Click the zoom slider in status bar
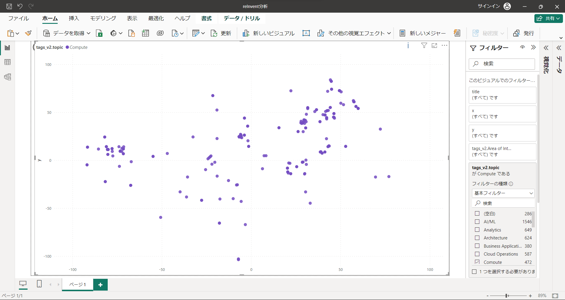Viewport: 565px width, 300px height. pyautogui.click(x=507, y=296)
